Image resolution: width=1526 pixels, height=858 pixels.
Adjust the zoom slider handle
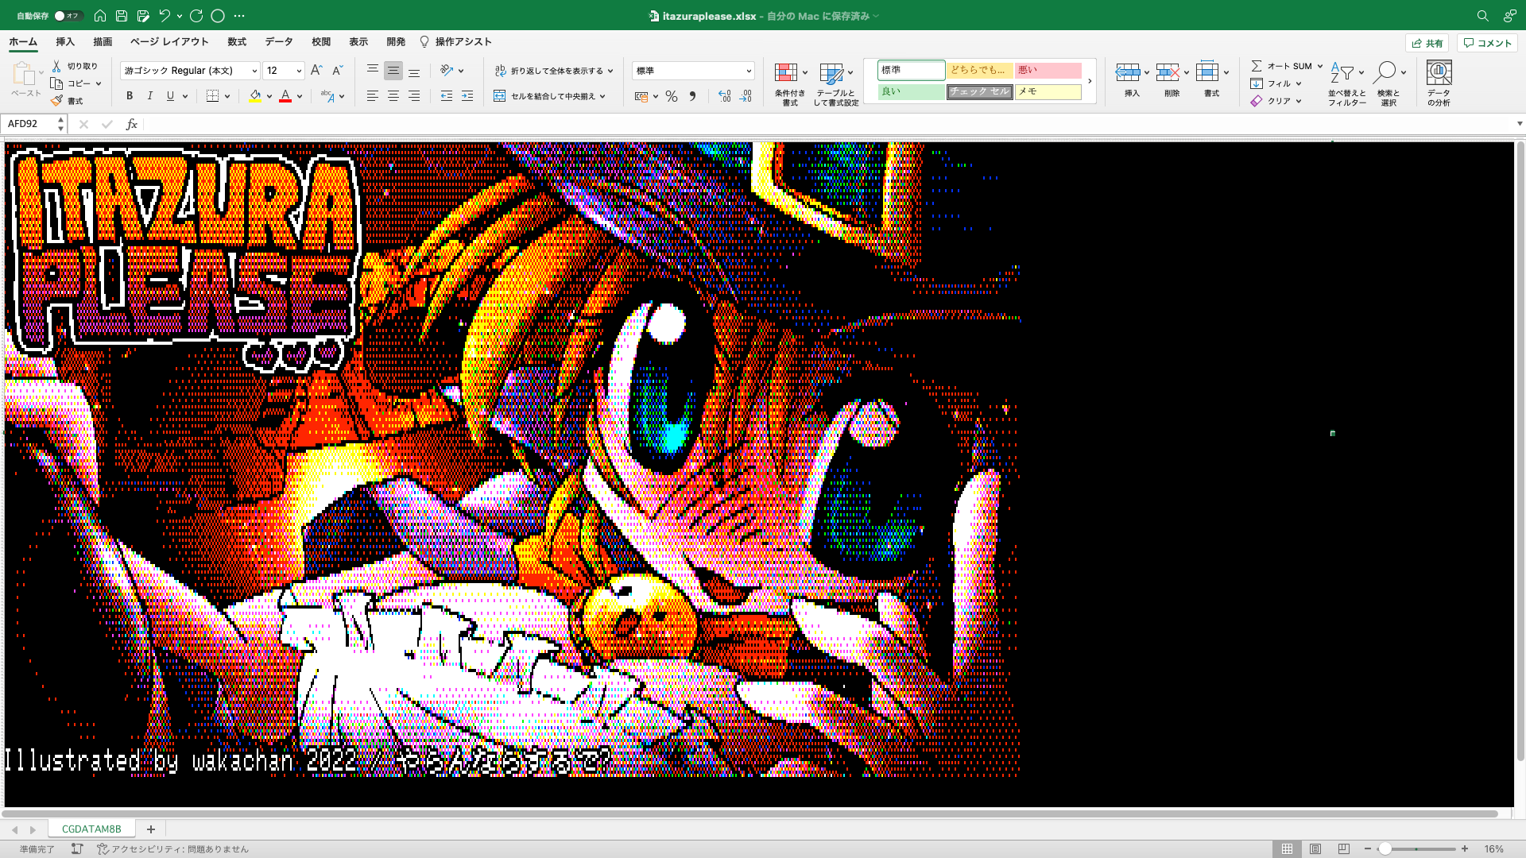point(1385,848)
